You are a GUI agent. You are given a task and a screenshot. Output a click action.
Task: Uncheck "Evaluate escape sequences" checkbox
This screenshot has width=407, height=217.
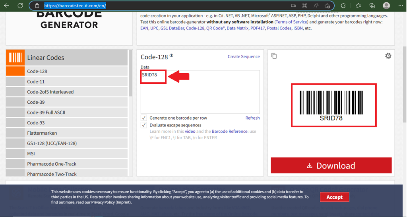point(144,125)
